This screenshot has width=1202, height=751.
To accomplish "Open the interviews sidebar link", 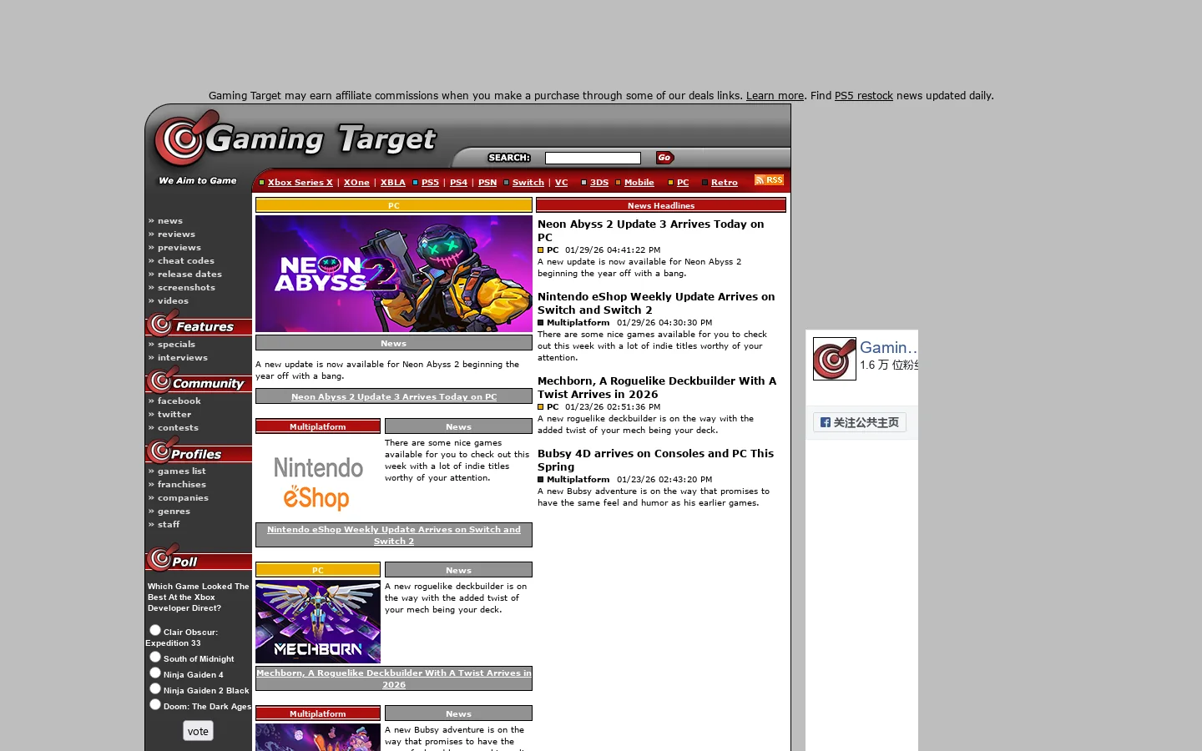I will pos(183,357).
